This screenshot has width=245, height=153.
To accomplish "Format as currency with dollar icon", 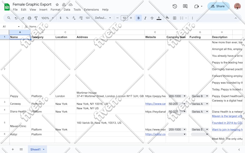I will 61,18.
